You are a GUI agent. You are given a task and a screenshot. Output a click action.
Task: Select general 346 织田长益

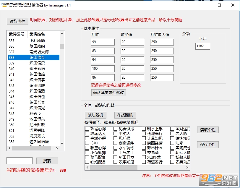coord(34,102)
